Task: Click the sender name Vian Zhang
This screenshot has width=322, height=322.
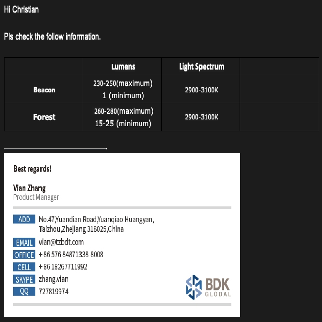Action: coord(29,188)
